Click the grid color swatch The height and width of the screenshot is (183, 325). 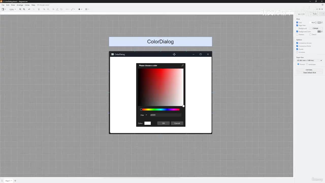(319, 22)
